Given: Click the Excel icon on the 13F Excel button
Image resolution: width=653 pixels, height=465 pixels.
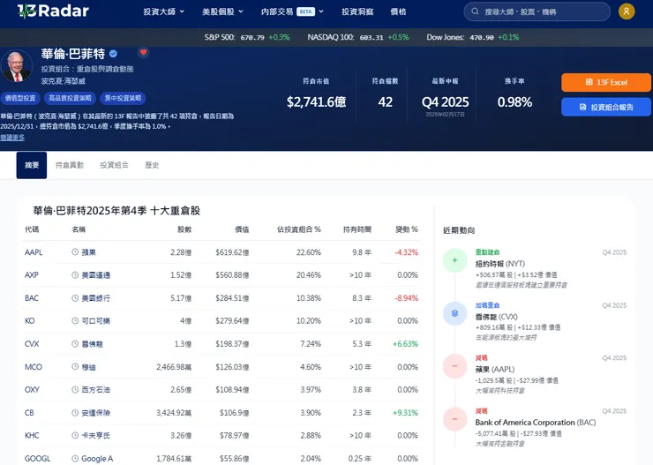Looking at the screenshot, I should coord(589,82).
